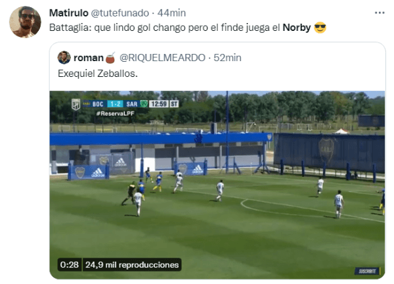
Task: Click the LPF league logo in the scoreboard
Action: (x=76, y=104)
